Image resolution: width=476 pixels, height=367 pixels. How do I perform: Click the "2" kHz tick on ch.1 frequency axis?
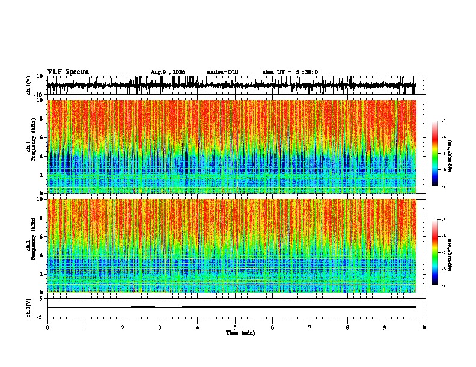pyautogui.click(x=42, y=175)
